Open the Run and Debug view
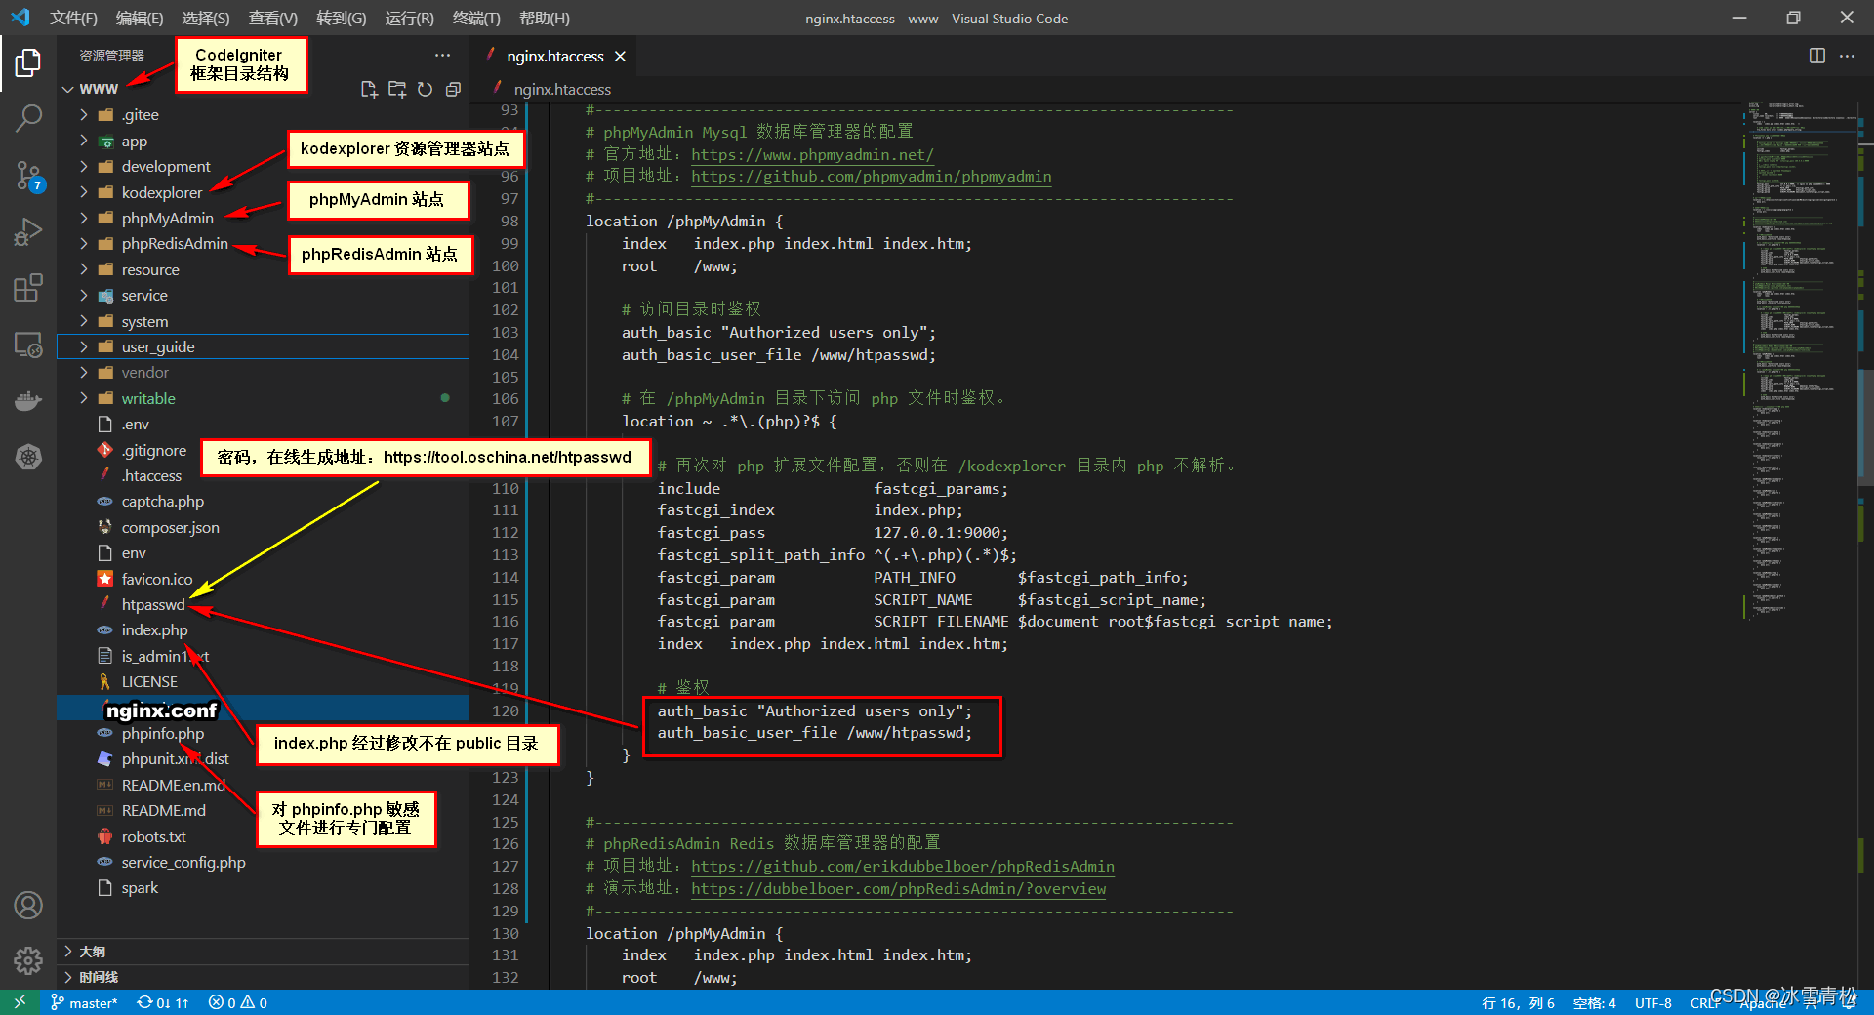This screenshot has width=1874, height=1015. click(x=28, y=232)
